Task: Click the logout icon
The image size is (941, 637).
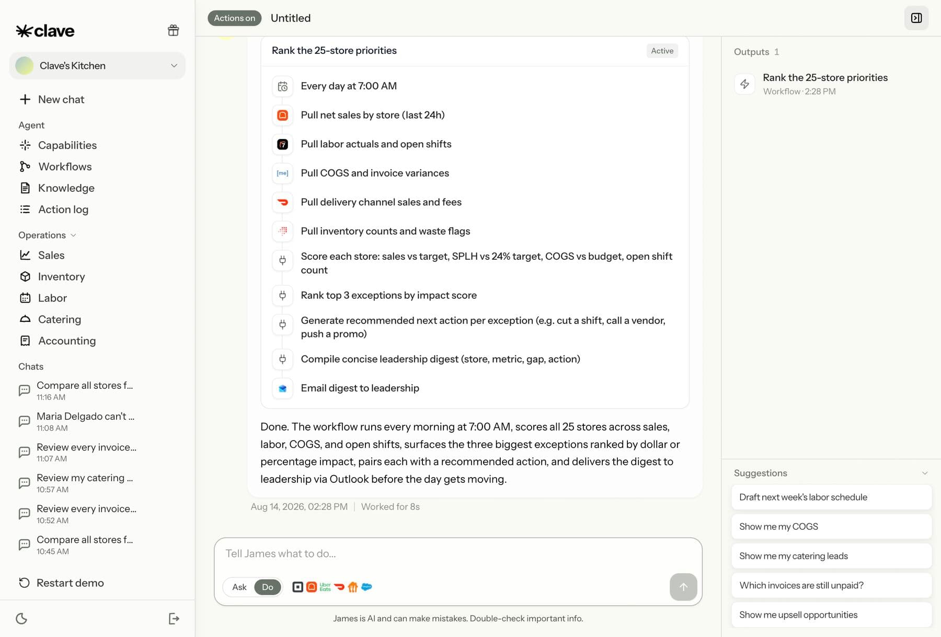Action: [x=174, y=619]
